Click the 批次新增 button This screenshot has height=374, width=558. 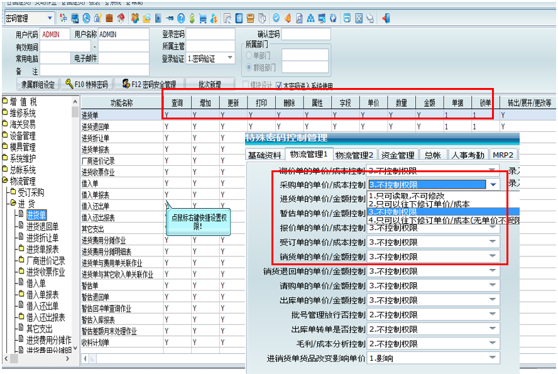(210, 84)
